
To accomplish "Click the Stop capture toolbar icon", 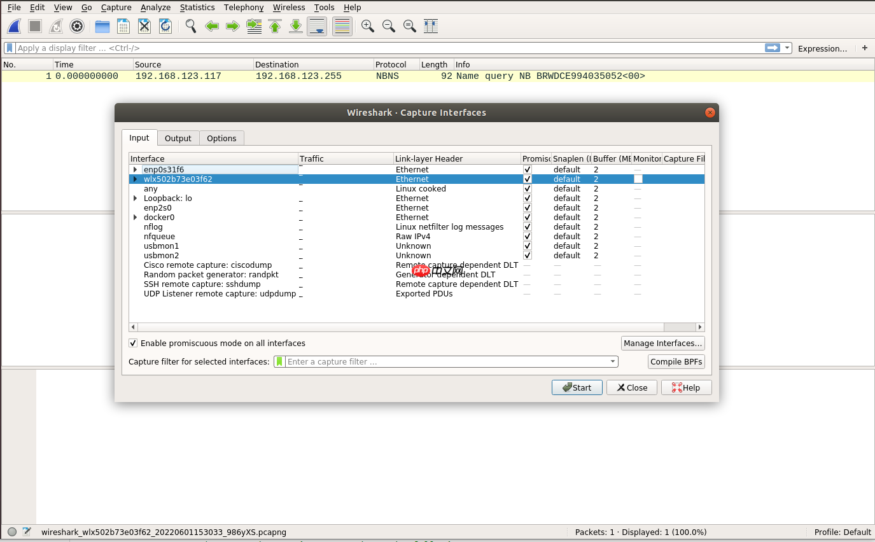I will point(35,26).
